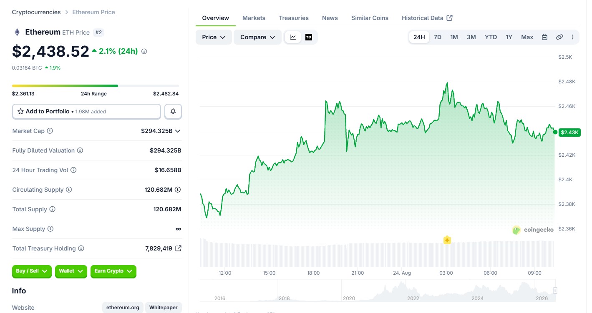Viewport: 592px width, 313px height.
Task: Show Fully Diluted Valuation info icon
Action: click(x=80, y=150)
